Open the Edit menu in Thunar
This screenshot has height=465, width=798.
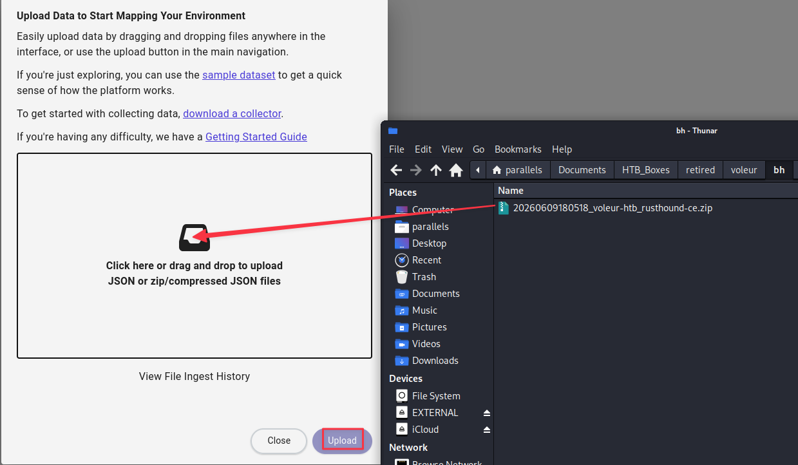click(x=423, y=149)
